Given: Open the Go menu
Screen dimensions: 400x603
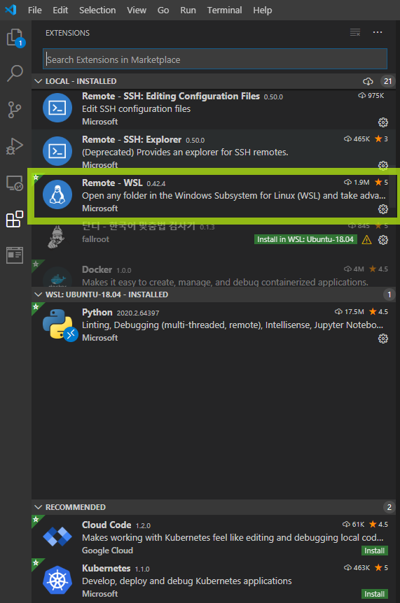Looking at the screenshot, I should 163,10.
